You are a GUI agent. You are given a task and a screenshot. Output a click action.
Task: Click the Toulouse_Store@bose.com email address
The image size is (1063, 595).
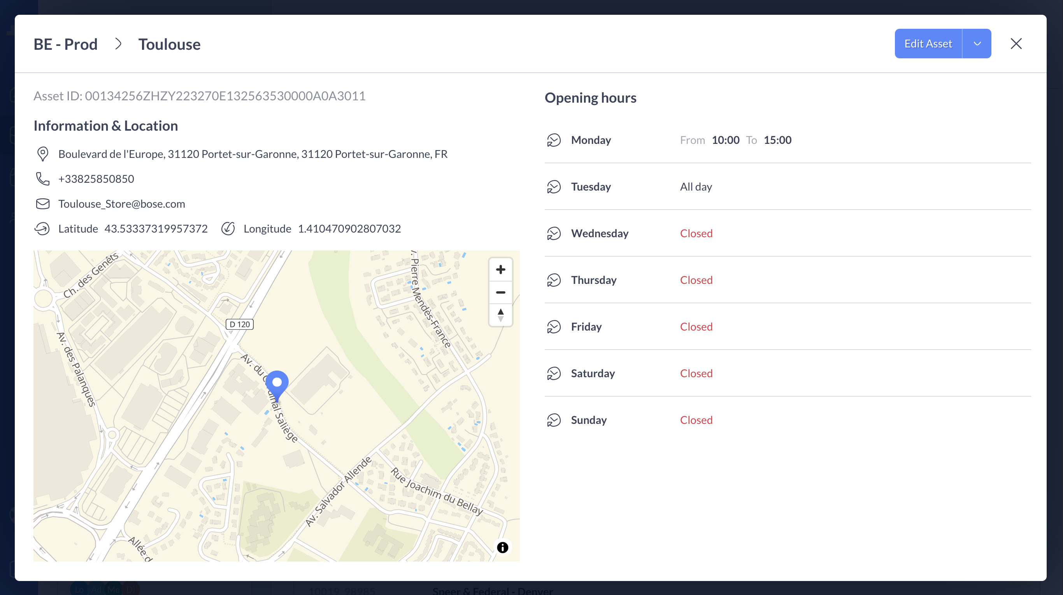(121, 204)
